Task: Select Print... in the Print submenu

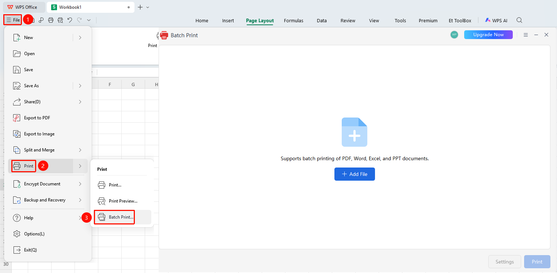Action: point(122,185)
